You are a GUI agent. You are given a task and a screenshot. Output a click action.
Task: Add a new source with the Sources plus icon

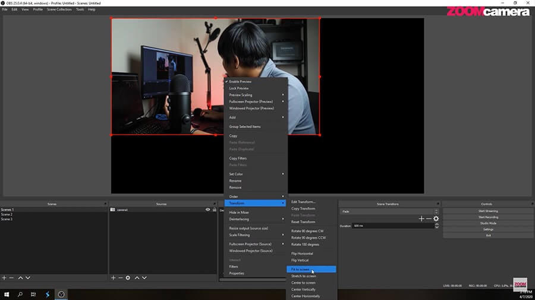pos(114,278)
